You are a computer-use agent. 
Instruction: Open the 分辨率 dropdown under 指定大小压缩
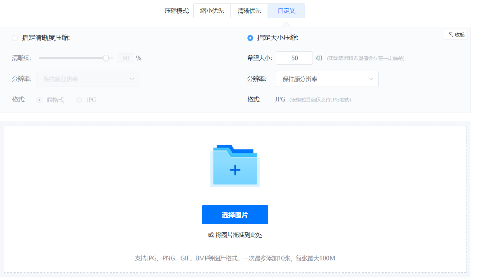[327, 79]
